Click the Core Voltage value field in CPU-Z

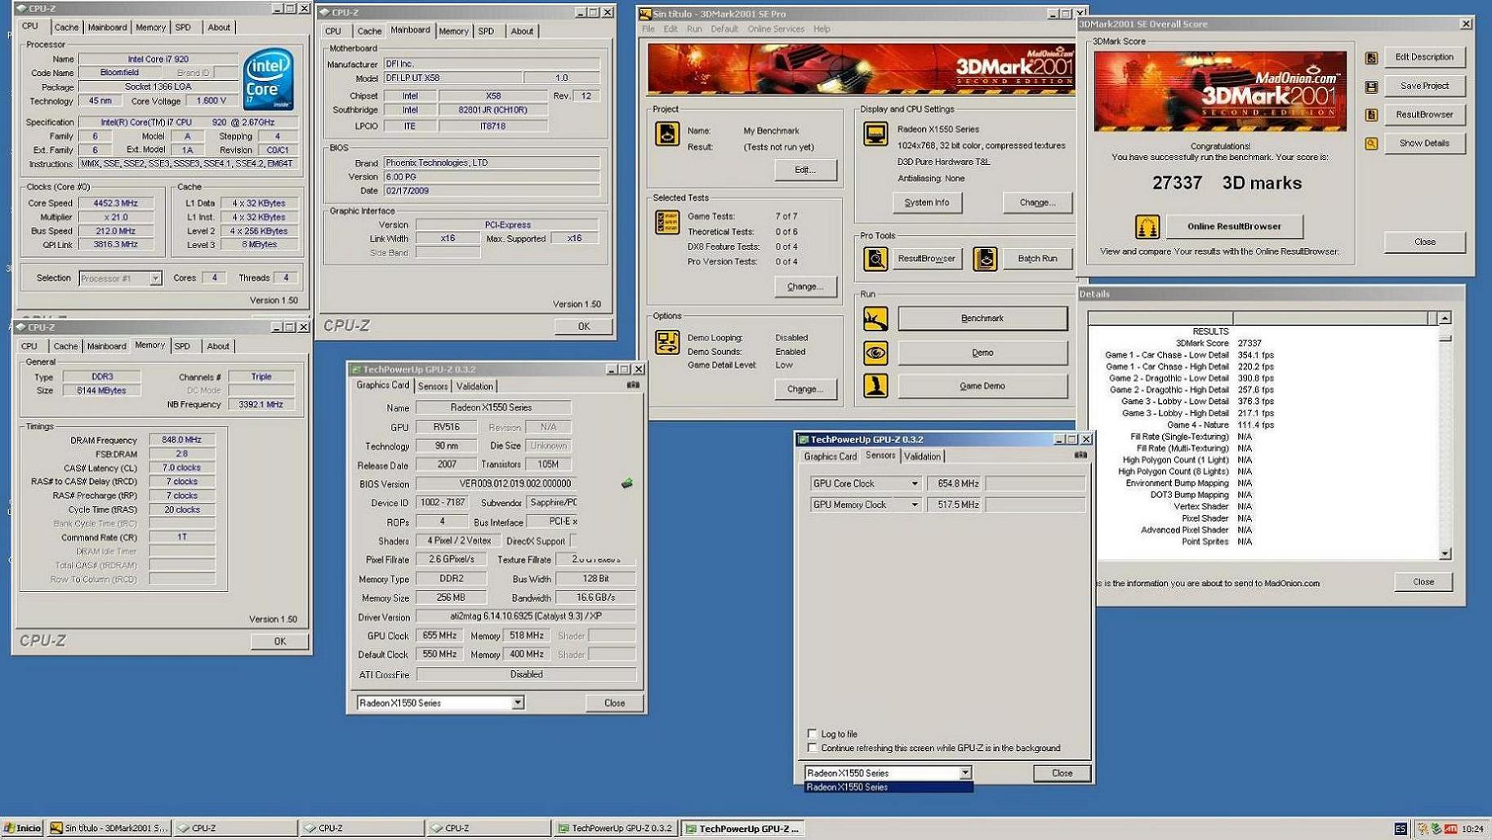click(x=212, y=101)
